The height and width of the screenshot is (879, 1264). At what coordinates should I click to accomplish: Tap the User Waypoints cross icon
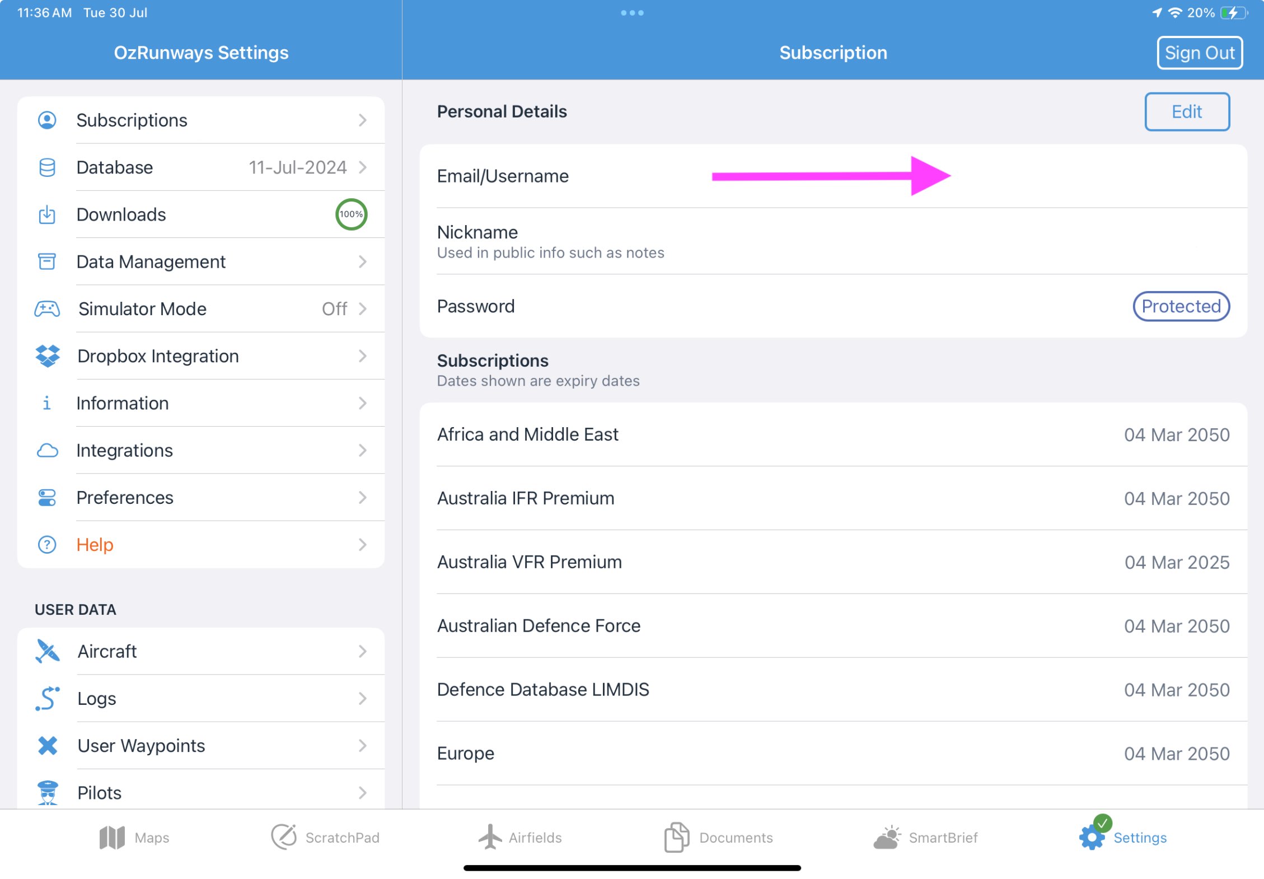[48, 746]
